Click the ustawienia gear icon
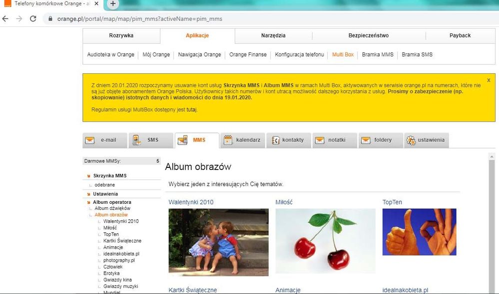Viewport: 499px width, 294px height. pos(411,140)
